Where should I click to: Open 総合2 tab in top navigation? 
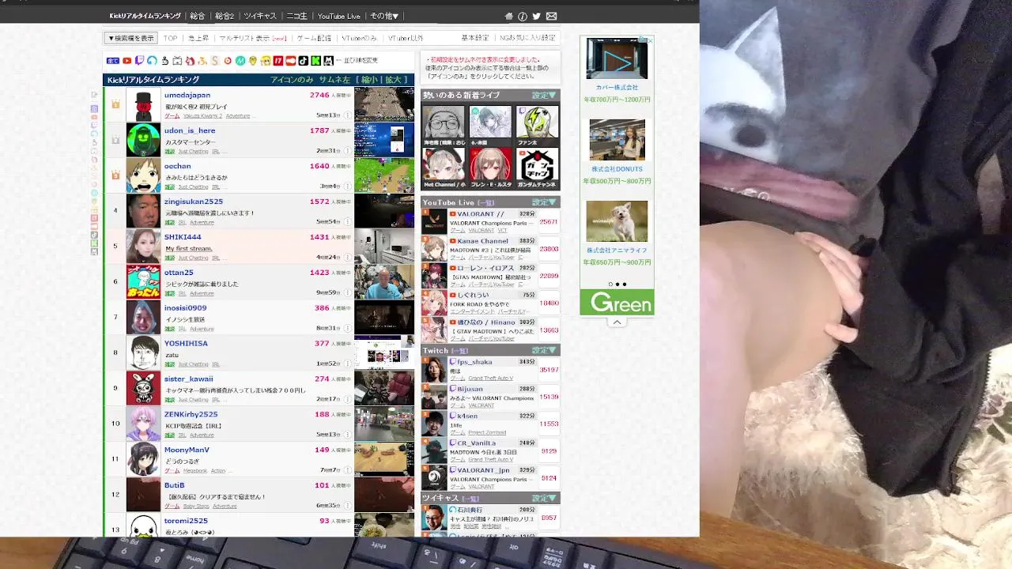225,16
